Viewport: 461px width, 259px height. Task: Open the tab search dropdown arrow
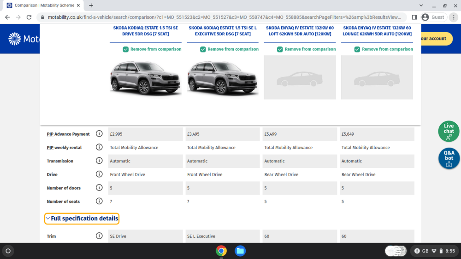[421, 5]
